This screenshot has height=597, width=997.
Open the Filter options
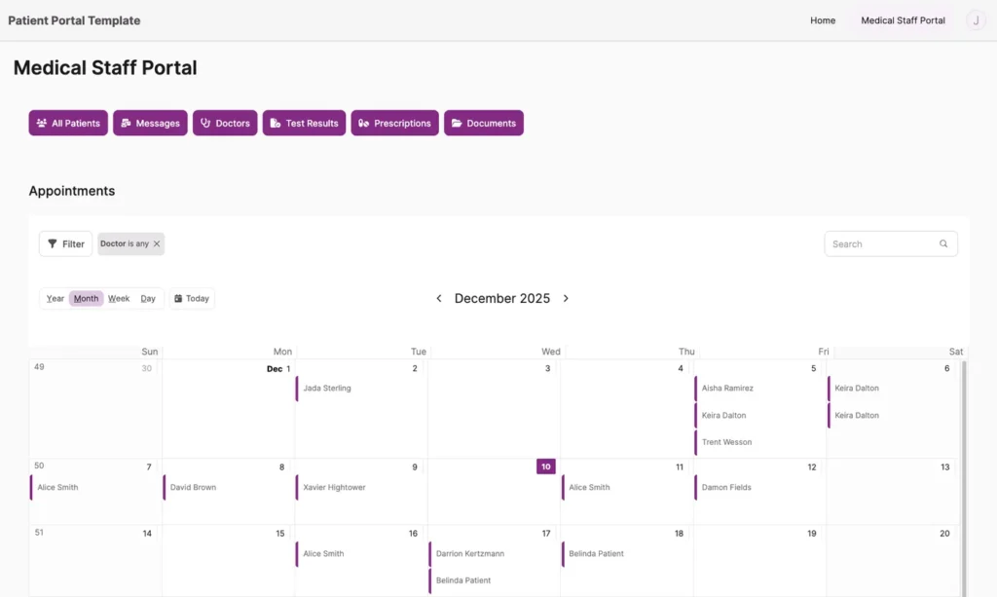point(66,244)
